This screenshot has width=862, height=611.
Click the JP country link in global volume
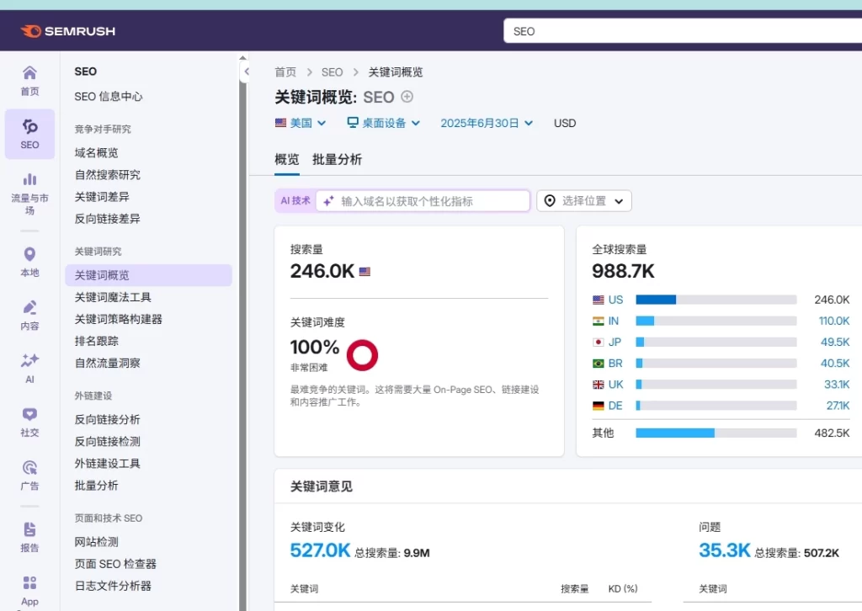[615, 343]
